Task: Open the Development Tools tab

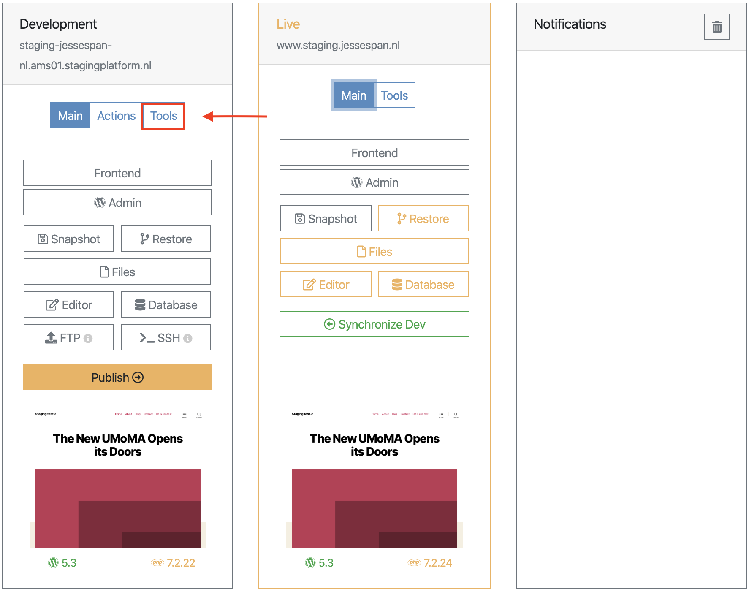Action: [163, 116]
